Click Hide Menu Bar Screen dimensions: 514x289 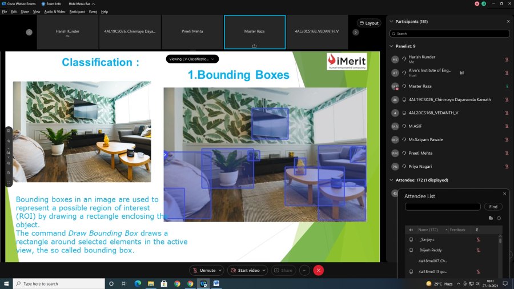[82, 4]
